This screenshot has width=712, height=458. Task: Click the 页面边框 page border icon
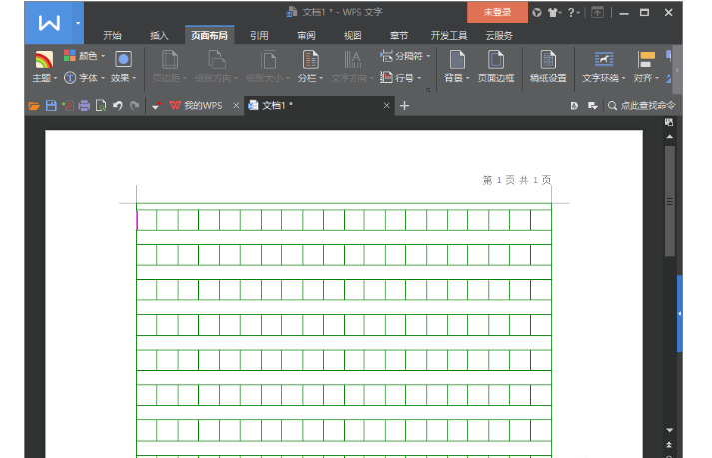click(x=495, y=66)
